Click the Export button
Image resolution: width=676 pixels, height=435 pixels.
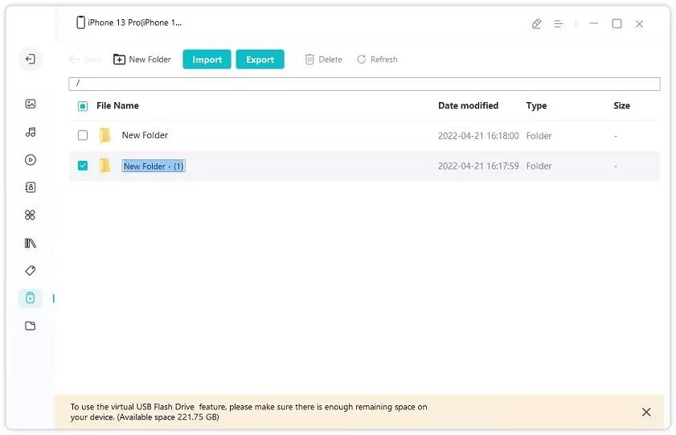click(x=260, y=60)
